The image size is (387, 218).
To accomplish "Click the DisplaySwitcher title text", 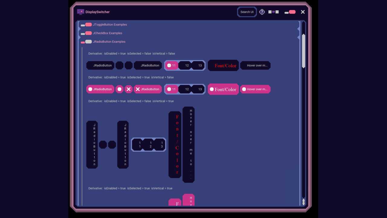I will (x=97, y=12).
